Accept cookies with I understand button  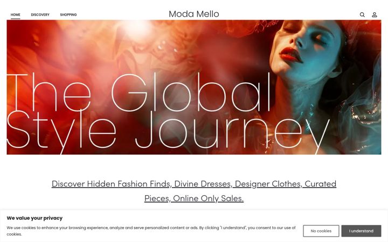pyautogui.click(x=361, y=231)
